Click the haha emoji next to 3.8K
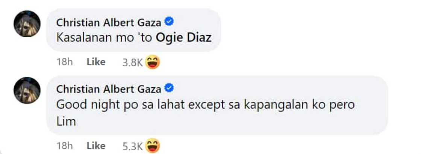The height and width of the screenshot is (154, 421). point(153,62)
